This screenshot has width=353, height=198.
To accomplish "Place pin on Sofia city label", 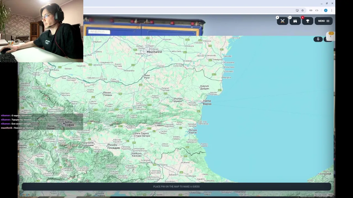I will tap(69, 123).
